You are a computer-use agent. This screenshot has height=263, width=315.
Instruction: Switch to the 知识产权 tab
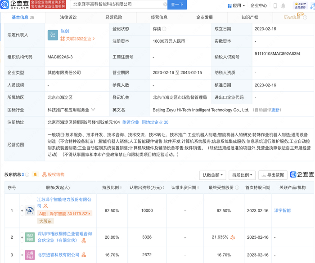click(250, 18)
